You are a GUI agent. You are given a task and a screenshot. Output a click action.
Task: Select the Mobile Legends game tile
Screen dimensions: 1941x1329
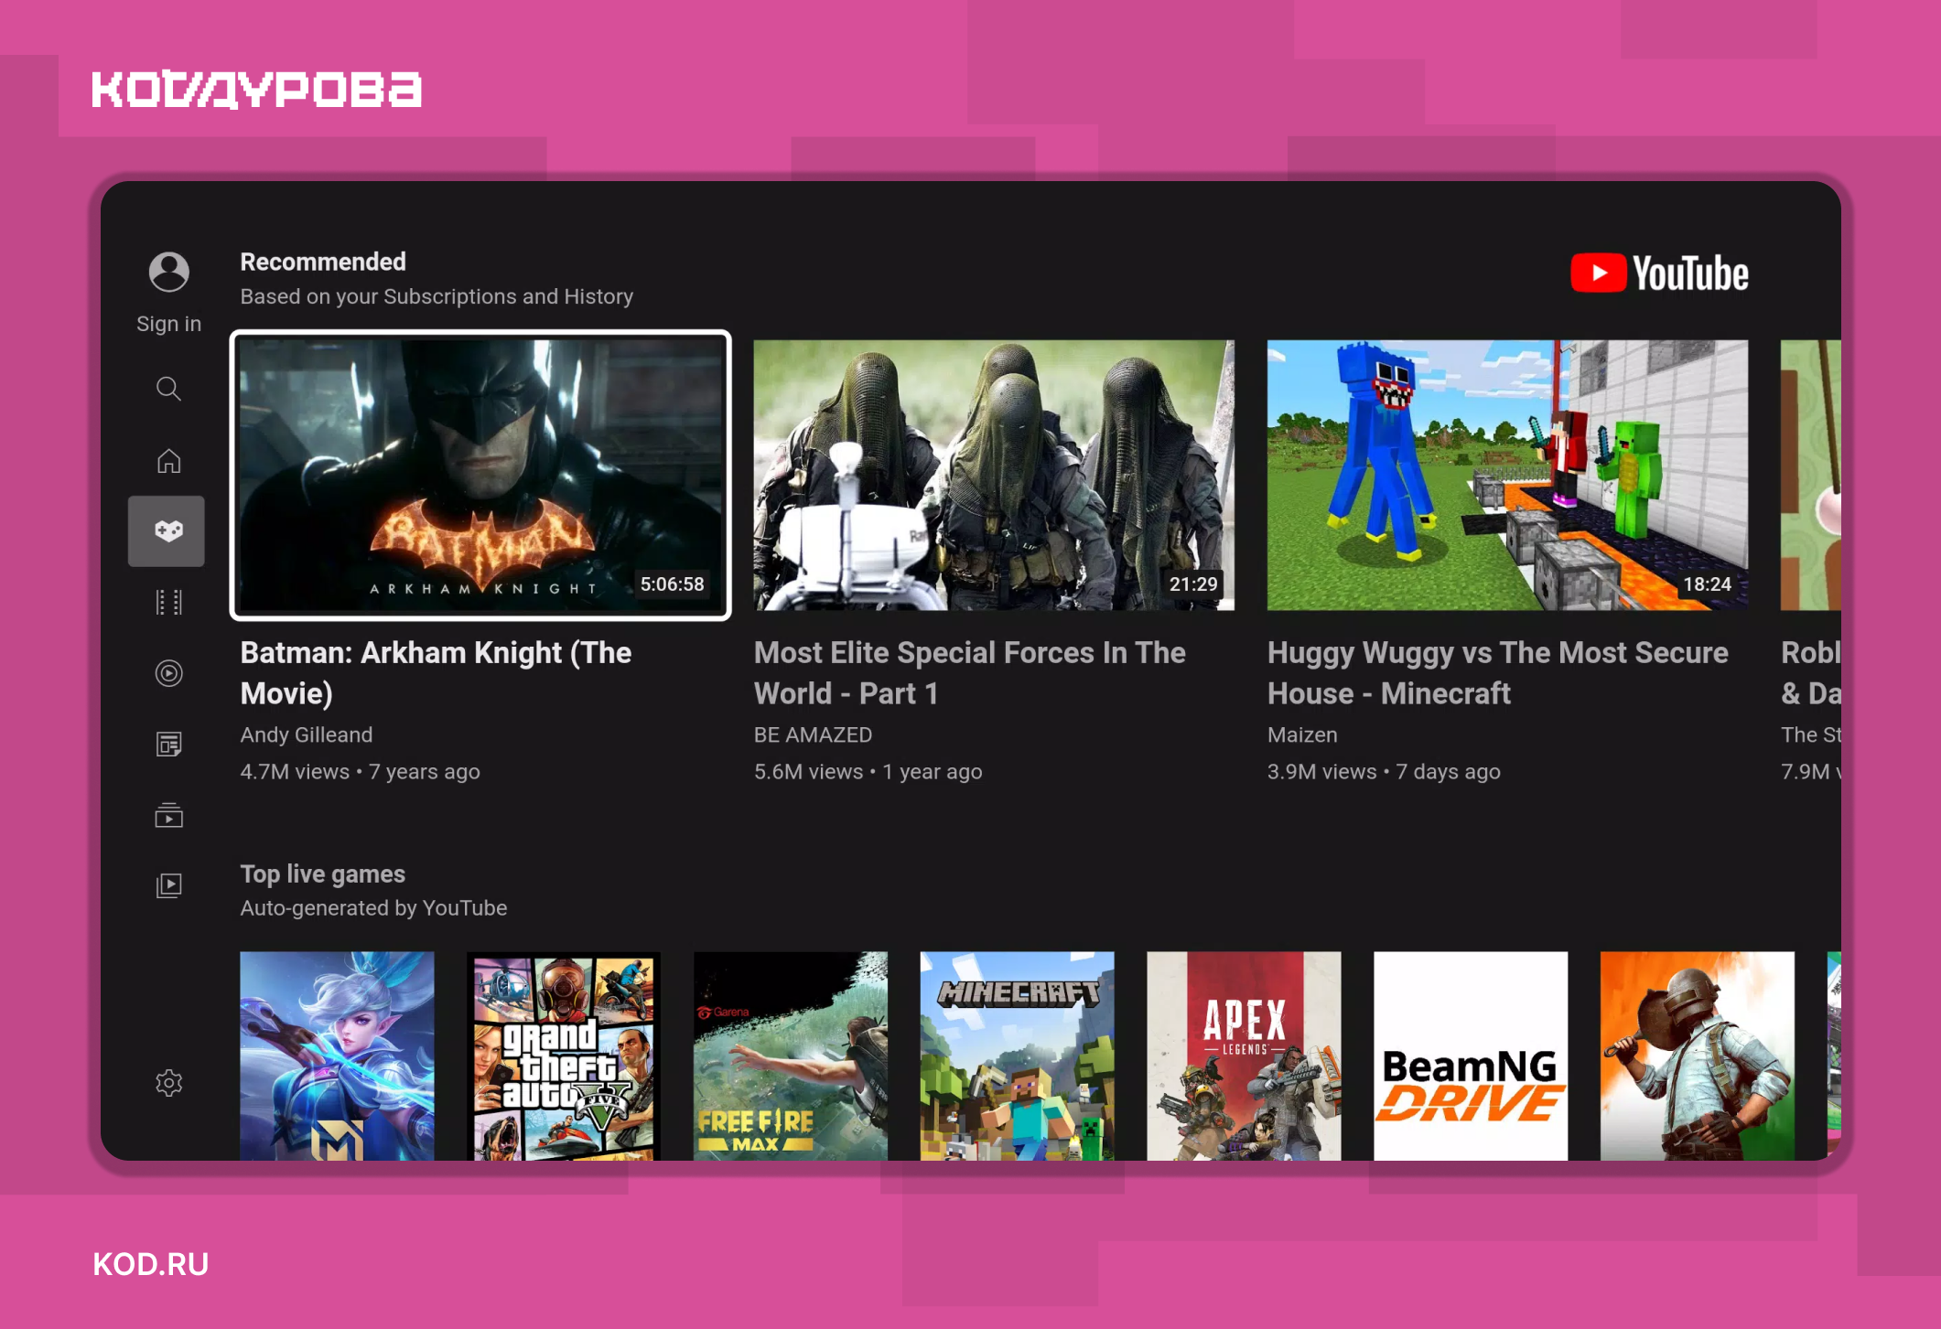pyautogui.click(x=337, y=1056)
